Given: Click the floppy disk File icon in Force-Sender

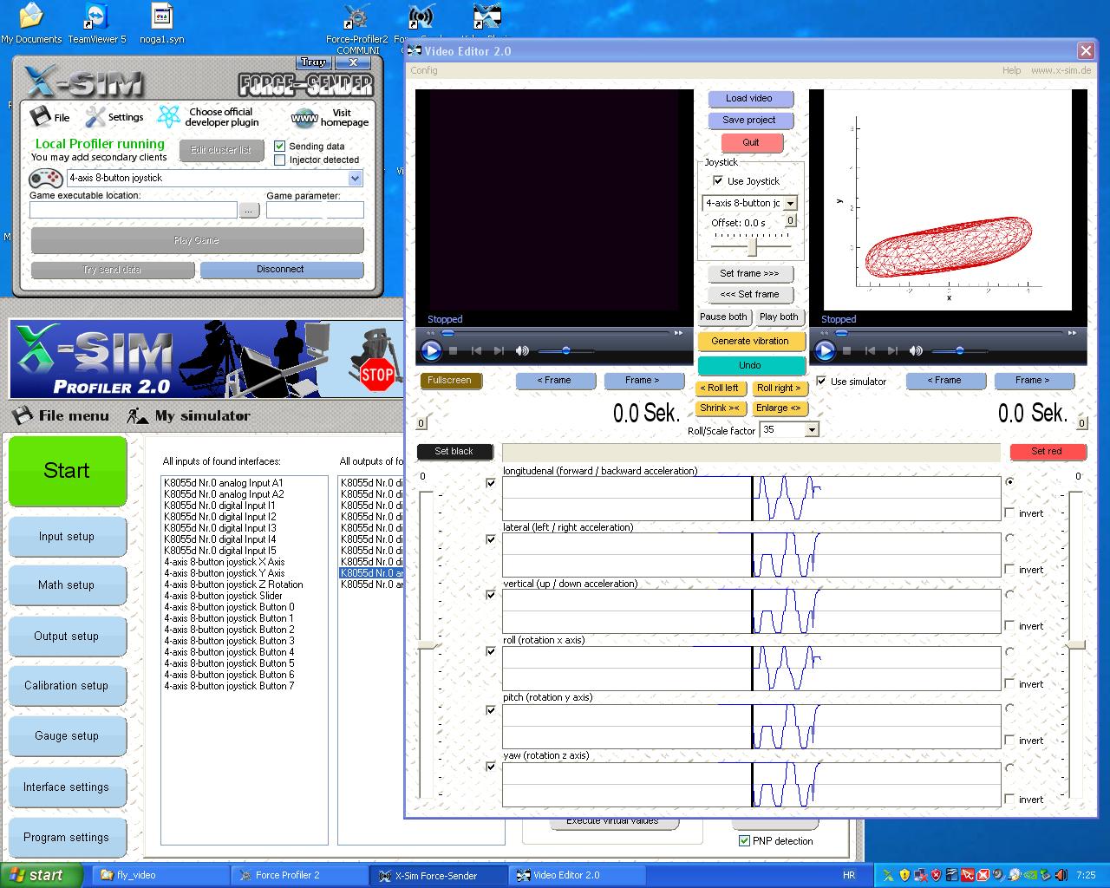Looking at the screenshot, I should click(x=40, y=116).
